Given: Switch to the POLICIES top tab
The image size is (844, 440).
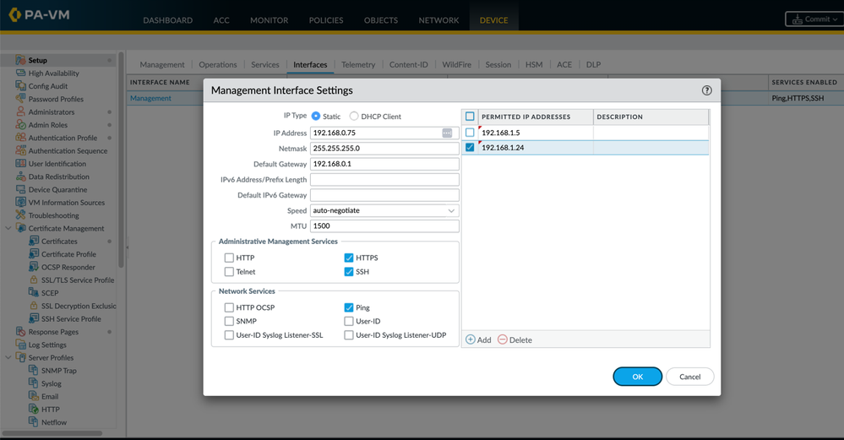Looking at the screenshot, I should (x=325, y=20).
